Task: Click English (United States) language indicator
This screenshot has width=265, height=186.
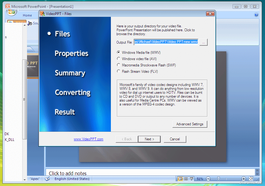Action: (72, 179)
